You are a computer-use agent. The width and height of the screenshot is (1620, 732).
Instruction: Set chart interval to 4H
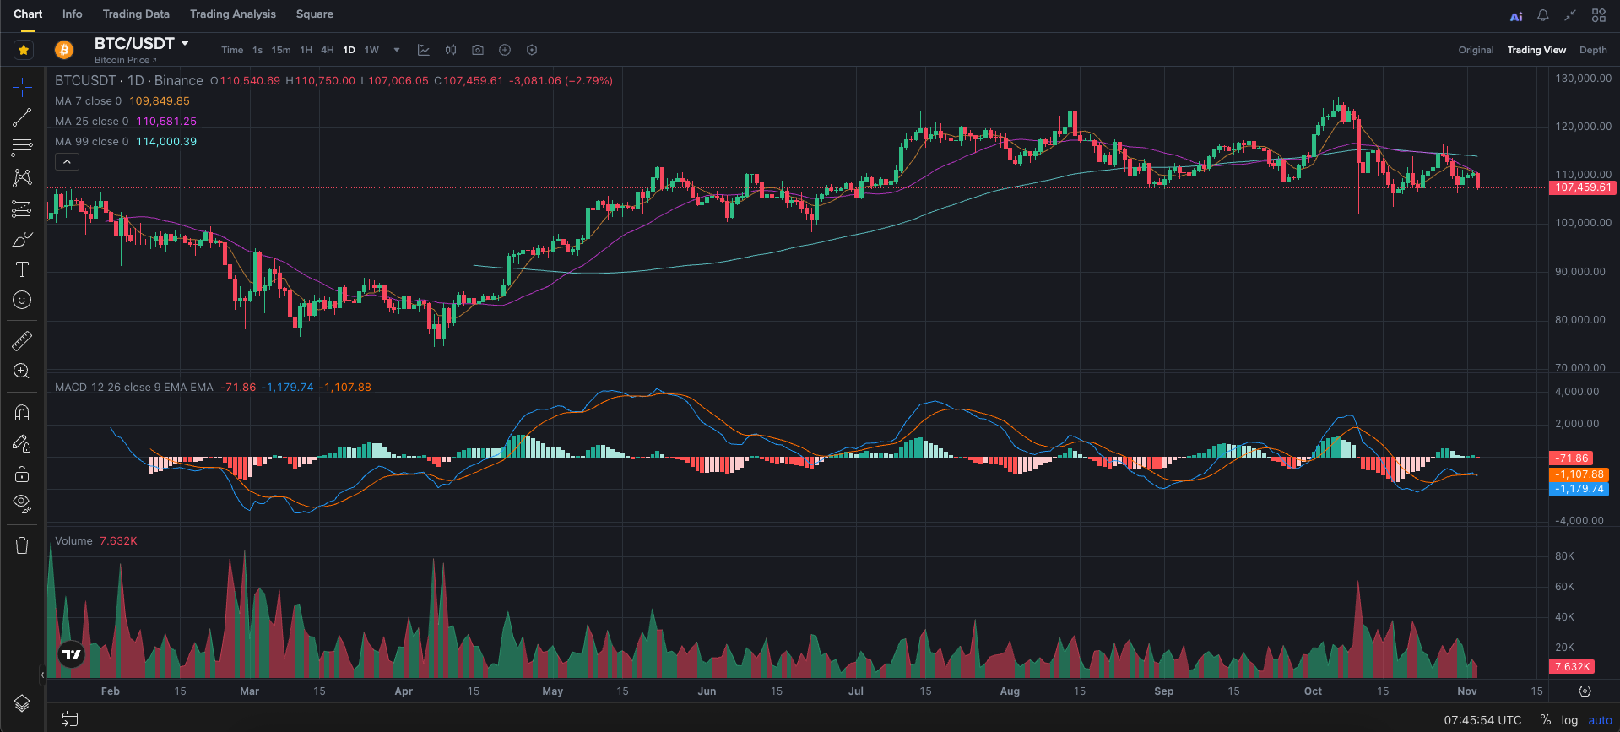(328, 50)
